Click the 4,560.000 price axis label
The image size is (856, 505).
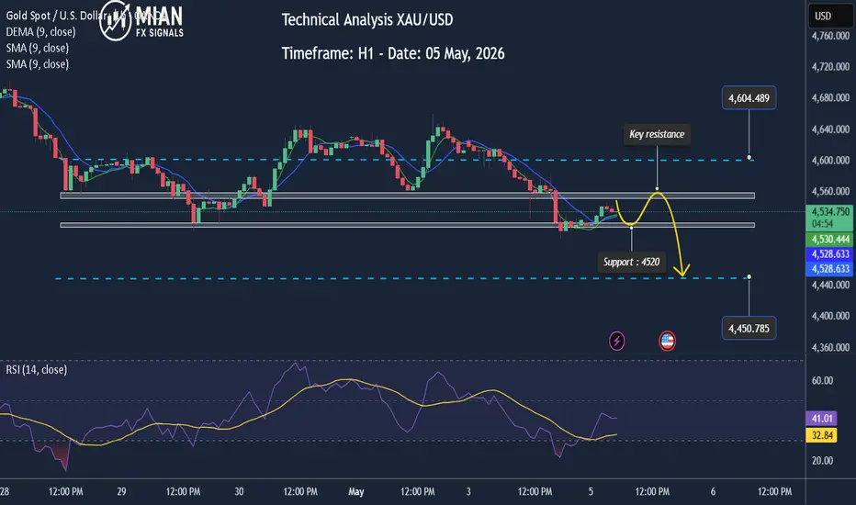pyautogui.click(x=830, y=192)
